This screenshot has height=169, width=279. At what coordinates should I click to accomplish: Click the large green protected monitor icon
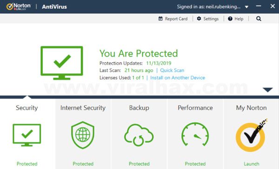tap(62, 63)
